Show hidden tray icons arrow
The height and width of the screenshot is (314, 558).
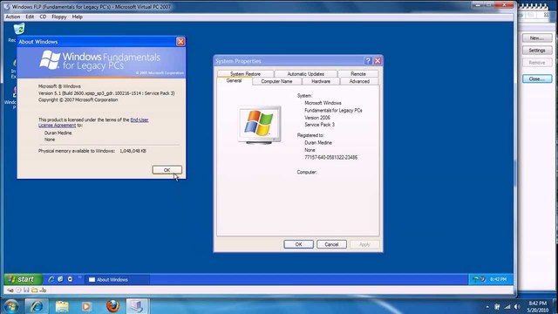[x=487, y=307]
